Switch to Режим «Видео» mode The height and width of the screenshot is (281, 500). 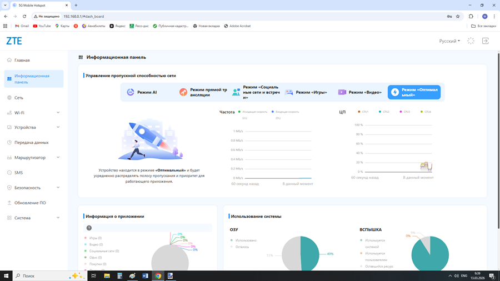(x=360, y=92)
